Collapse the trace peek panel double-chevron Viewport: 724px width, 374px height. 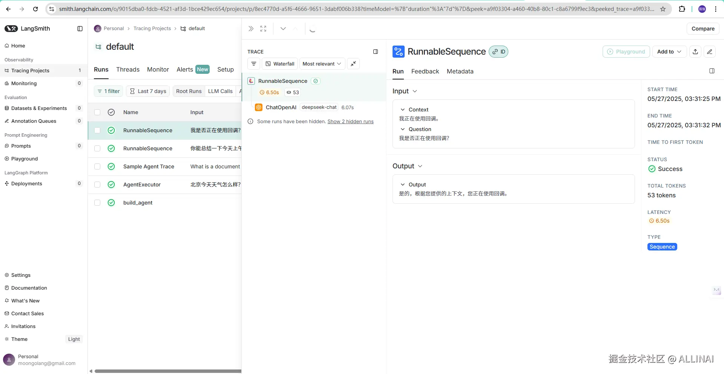coord(251,29)
